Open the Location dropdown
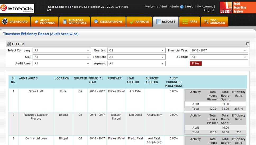This screenshot has width=256, height=145. (x=136, y=57)
